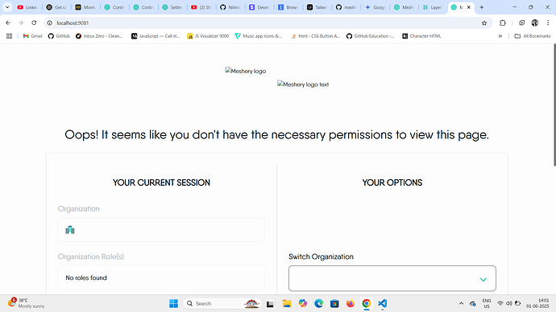Show the hidden bookmarks overflow chevron

[x=500, y=36]
